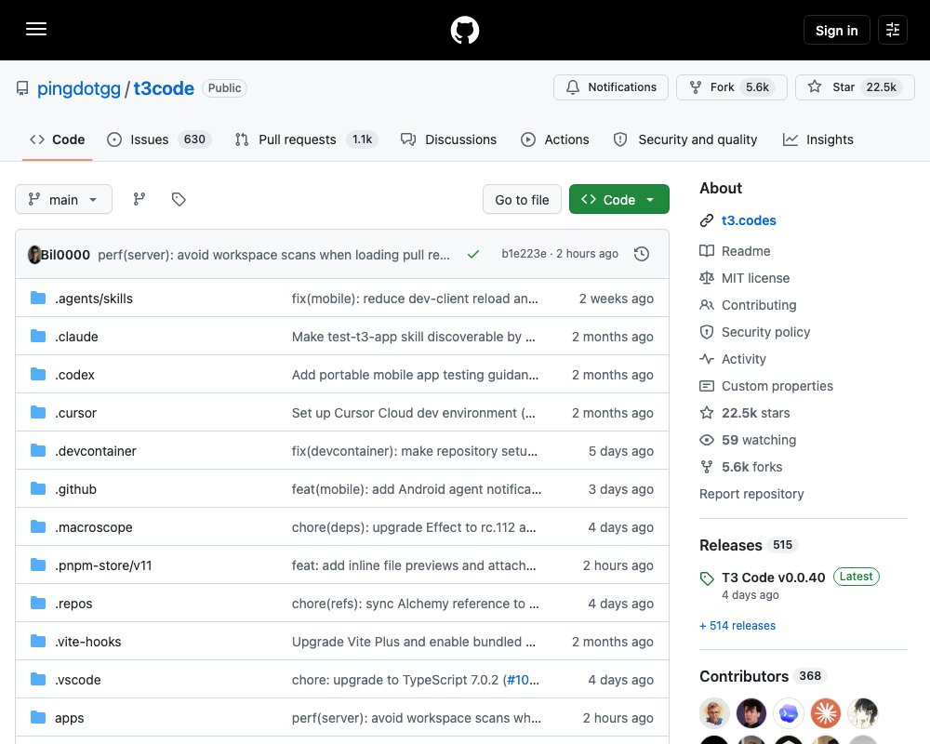The image size is (930, 744).
Task: Open the .vscode folder
Action: click(x=78, y=679)
